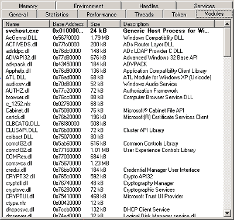
Task: Select the CLBCATQ.DLL row
Action: coord(113,124)
